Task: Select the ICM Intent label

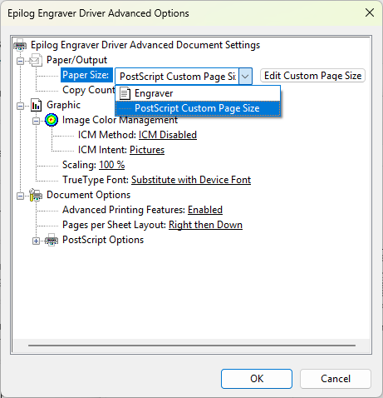Action: click(102, 150)
